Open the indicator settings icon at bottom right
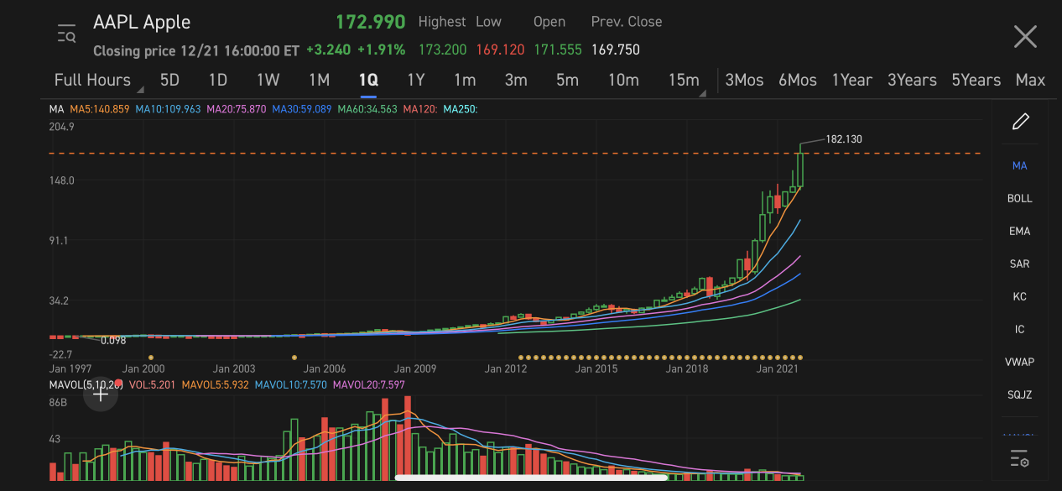The width and height of the screenshot is (1062, 491). (1019, 458)
